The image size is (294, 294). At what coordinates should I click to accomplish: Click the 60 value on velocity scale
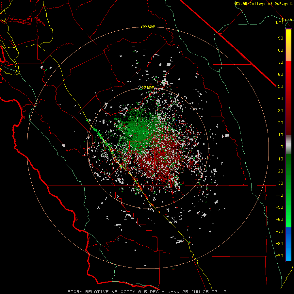[281, 74]
